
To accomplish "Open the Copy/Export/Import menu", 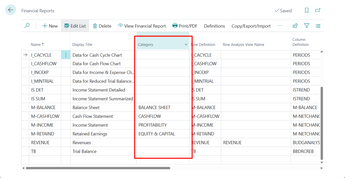I will coord(251,26).
